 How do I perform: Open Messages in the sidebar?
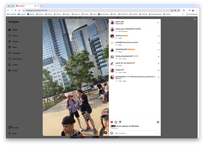point(14,53)
